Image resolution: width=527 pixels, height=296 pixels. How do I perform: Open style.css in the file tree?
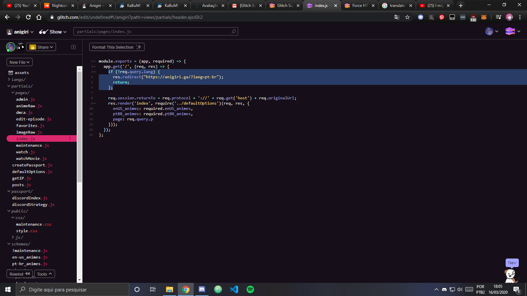[x=27, y=231]
